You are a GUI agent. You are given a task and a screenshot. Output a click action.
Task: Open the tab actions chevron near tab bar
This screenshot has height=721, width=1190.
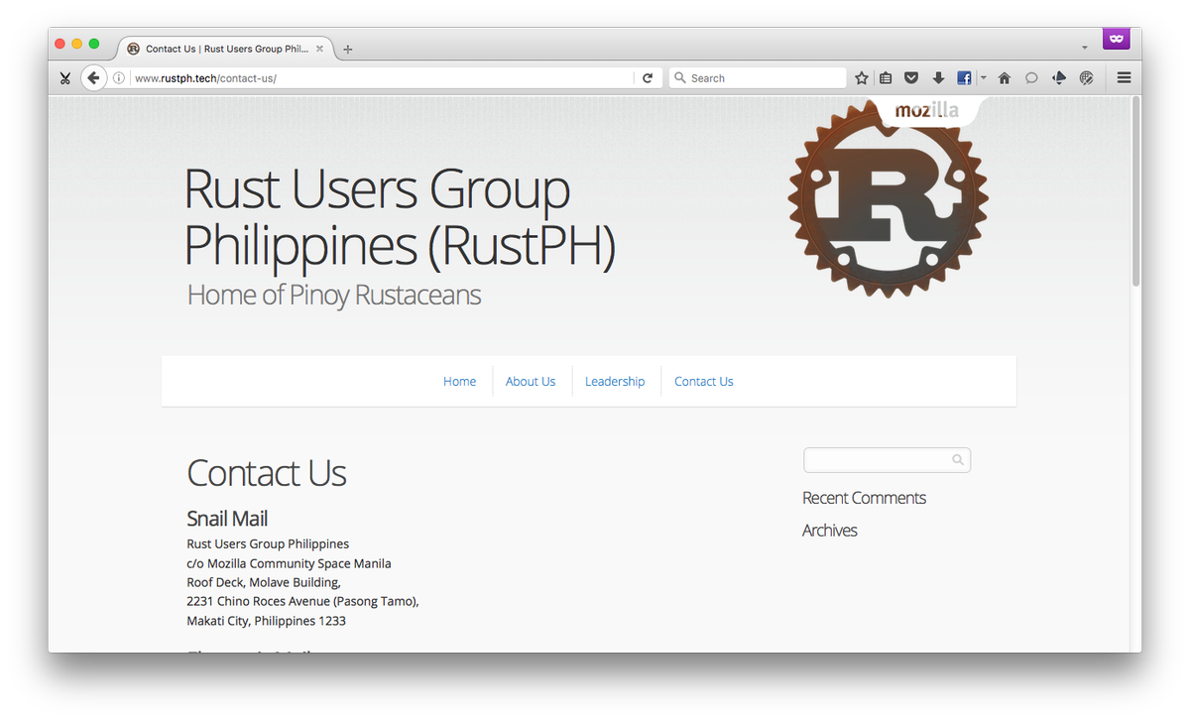pyautogui.click(x=1085, y=45)
